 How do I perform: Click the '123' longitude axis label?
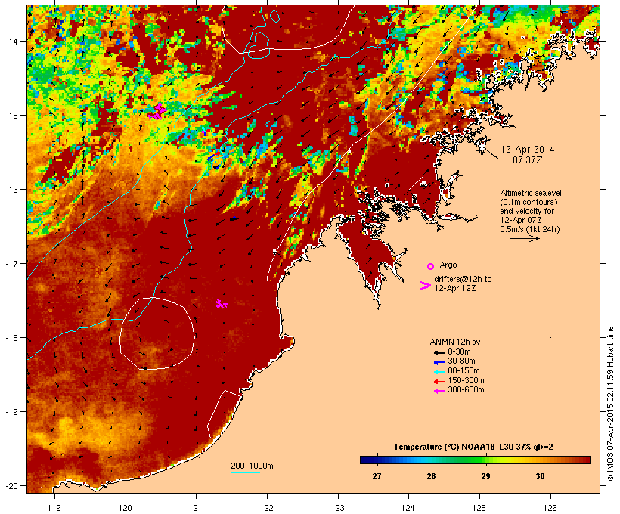tap(338, 508)
